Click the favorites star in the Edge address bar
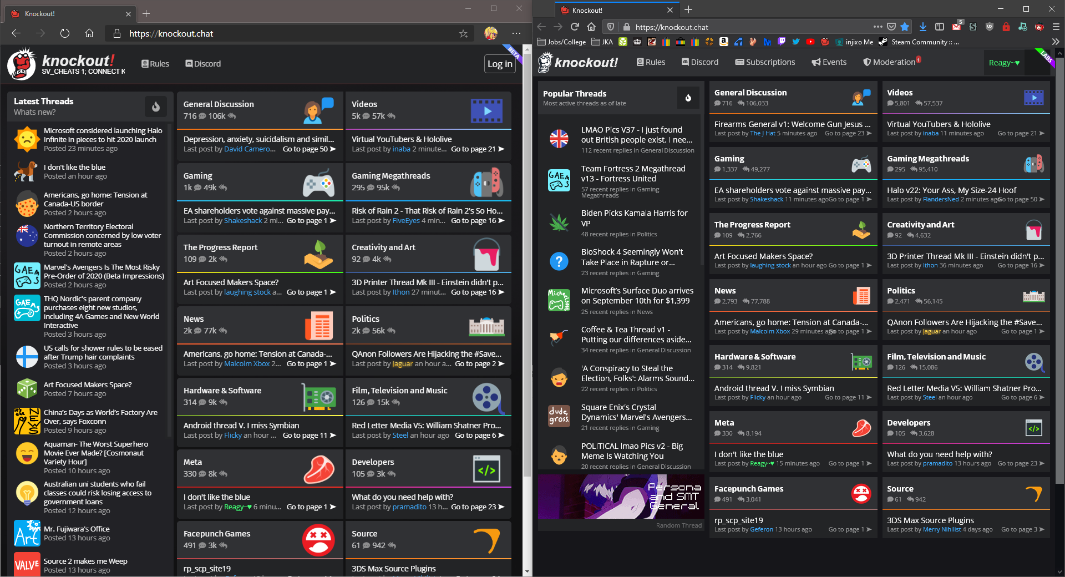 pyautogui.click(x=463, y=33)
